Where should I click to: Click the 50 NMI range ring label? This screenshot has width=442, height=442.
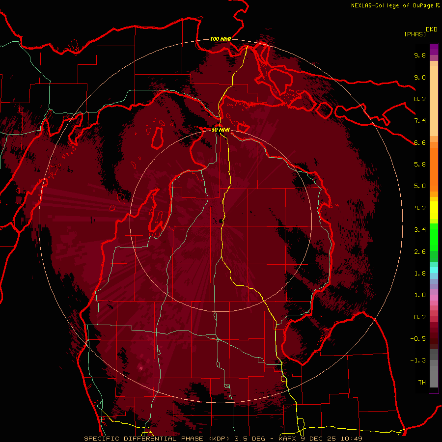pos(221,130)
